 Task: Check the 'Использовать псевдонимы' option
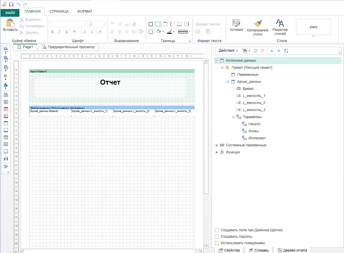tap(217, 243)
